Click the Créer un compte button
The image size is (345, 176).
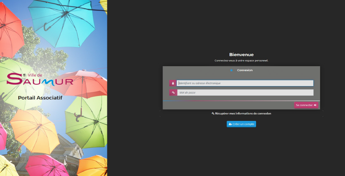(x=242, y=124)
